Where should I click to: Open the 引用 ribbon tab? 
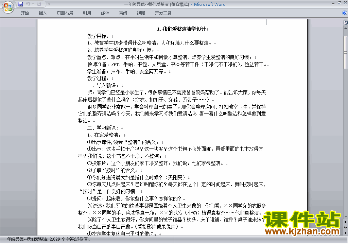click(87, 13)
